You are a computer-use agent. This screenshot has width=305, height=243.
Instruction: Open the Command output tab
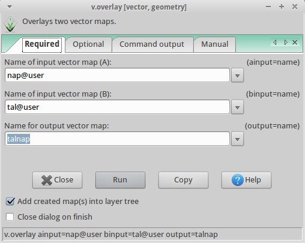pyautogui.click(x=152, y=44)
